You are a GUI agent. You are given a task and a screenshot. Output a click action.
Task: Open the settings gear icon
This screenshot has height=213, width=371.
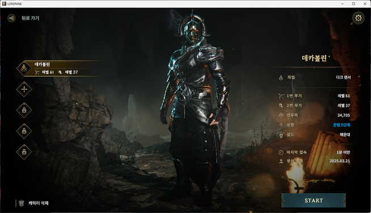(x=358, y=18)
